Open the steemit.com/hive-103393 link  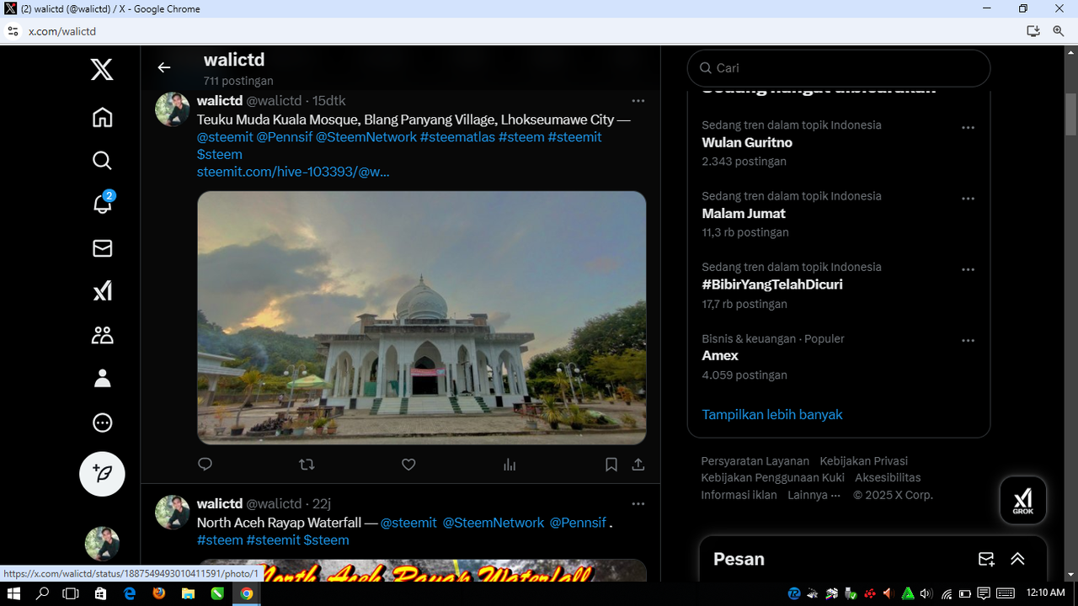click(x=293, y=172)
